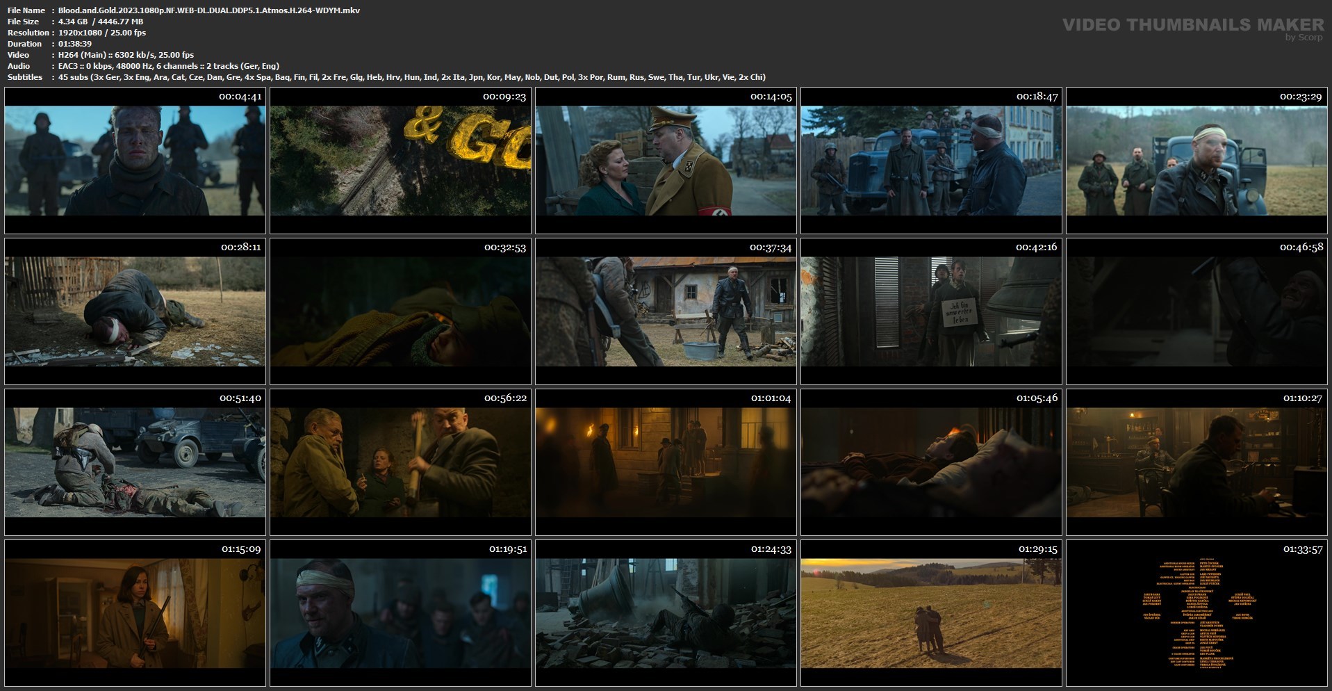Click the resolution 1920x1080 / 25.00 fps value

tap(102, 33)
